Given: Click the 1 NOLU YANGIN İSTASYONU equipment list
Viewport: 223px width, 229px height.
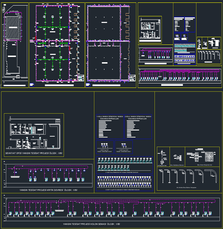Looking at the screenshot, I should (x=110, y=127).
